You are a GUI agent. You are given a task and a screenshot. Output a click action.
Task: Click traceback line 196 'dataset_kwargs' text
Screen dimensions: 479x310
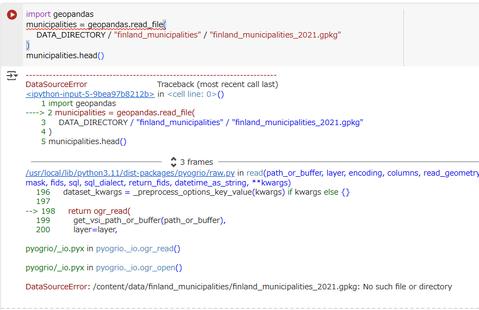coord(93,192)
